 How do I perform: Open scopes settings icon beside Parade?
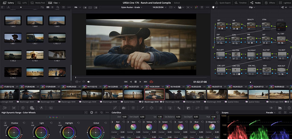pos(279,113)
